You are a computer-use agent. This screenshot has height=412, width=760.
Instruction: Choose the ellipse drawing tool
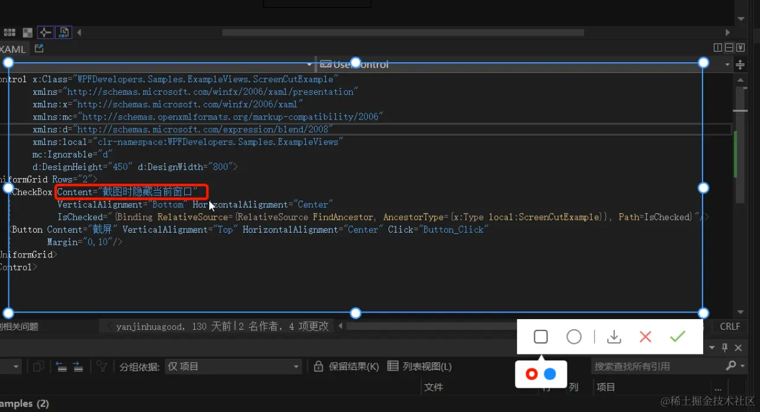(573, 337)
